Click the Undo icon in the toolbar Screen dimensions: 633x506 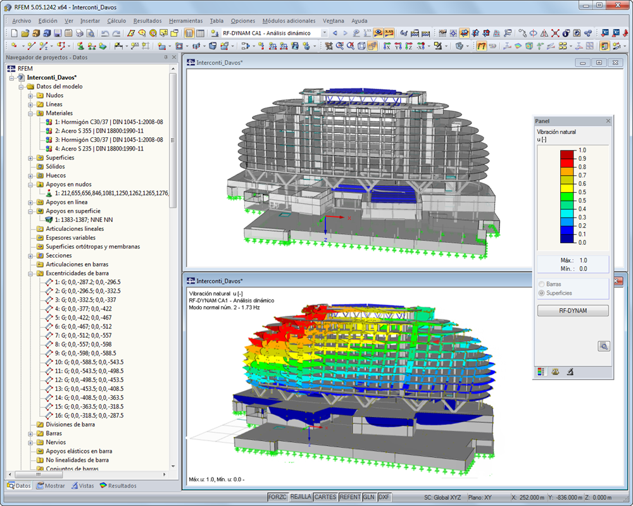106,32
